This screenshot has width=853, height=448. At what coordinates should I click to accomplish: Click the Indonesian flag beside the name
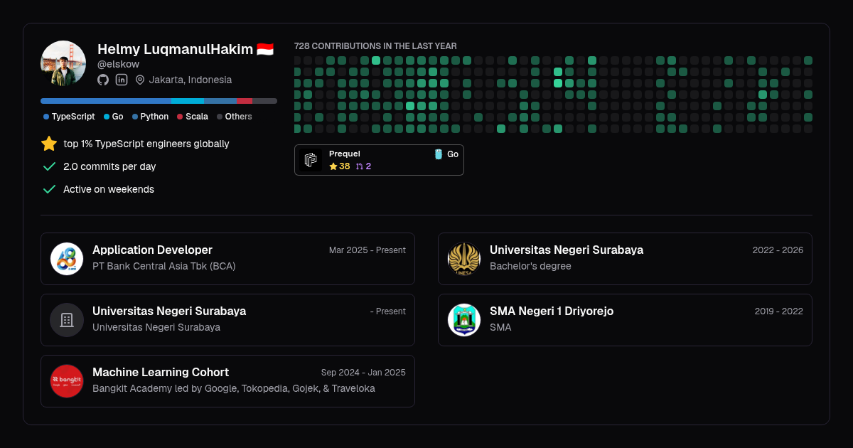coord(265,49)
